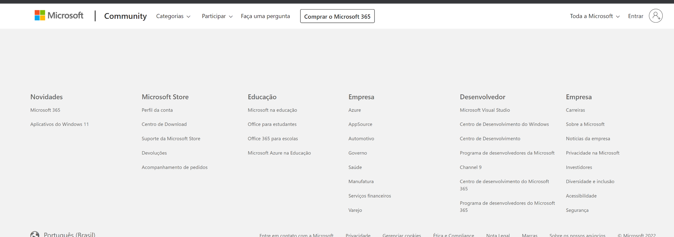This screenshot has width=674, height=237.
Task: Open the sign-in avatar icon
Action: coord(656,16)
